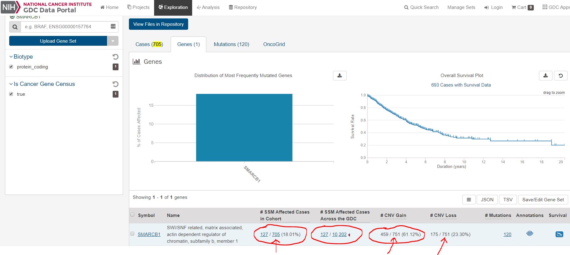Reset the Biotype facet filter
This screenshot has height=255, width=570.
(x=115, y=57)
